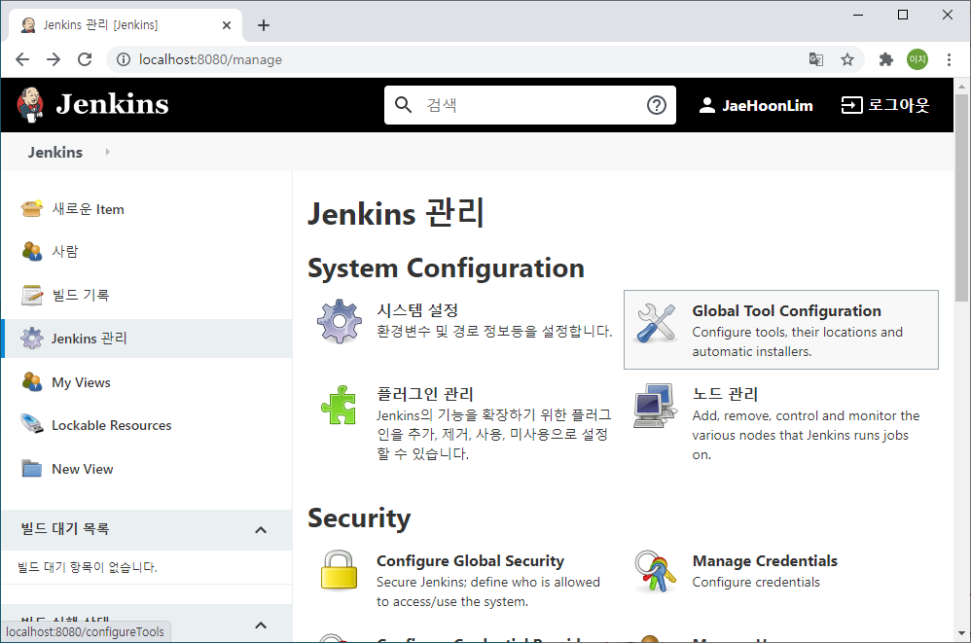Viewport: 971px width, 643px height.
Task: Open Global Tool Configuration link
Action: pos(786,310)
